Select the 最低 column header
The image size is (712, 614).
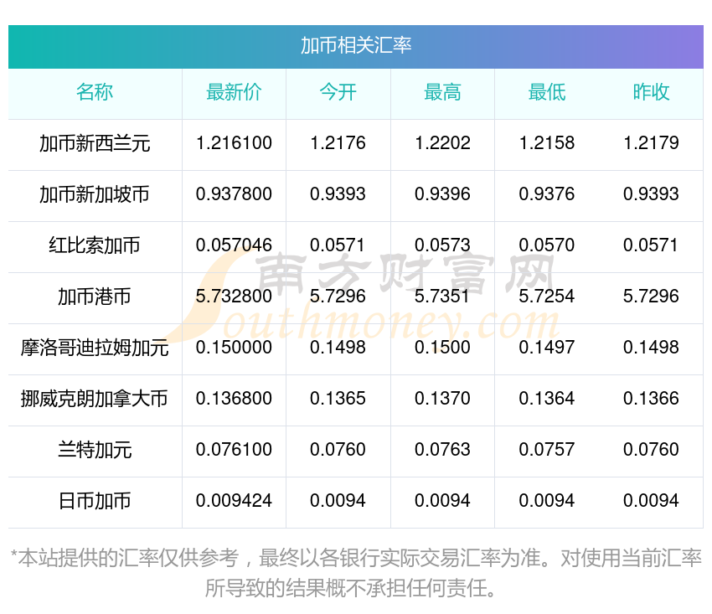(547, 92)
